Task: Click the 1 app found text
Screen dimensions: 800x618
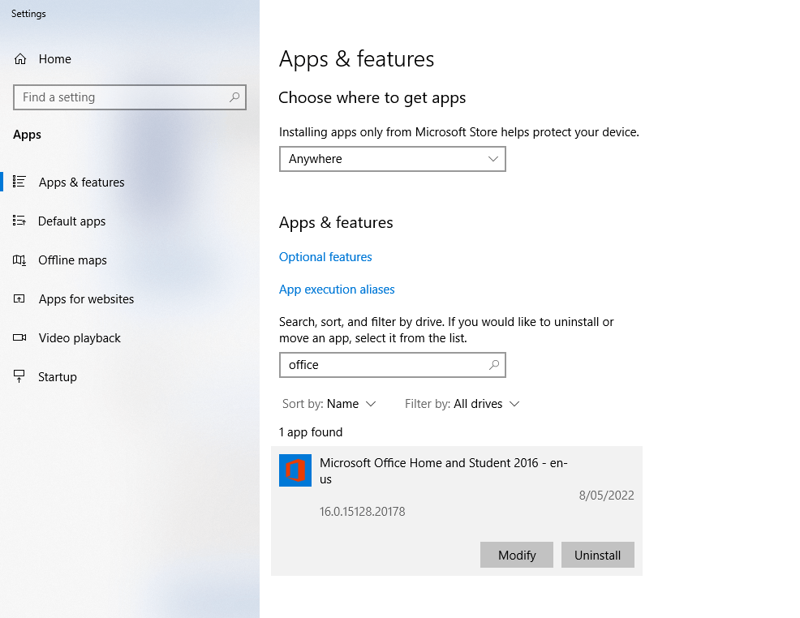Action: (x=311, y=432)
